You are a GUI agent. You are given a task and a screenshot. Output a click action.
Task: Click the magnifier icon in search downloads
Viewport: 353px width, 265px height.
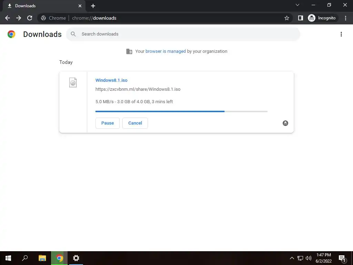[73, 34]
